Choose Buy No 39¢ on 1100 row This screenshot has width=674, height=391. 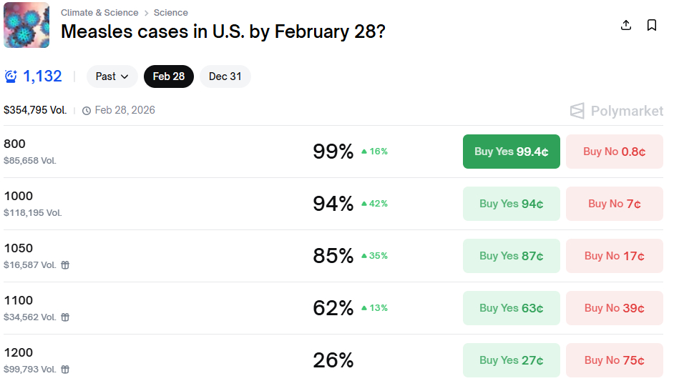tap(614, 308)
